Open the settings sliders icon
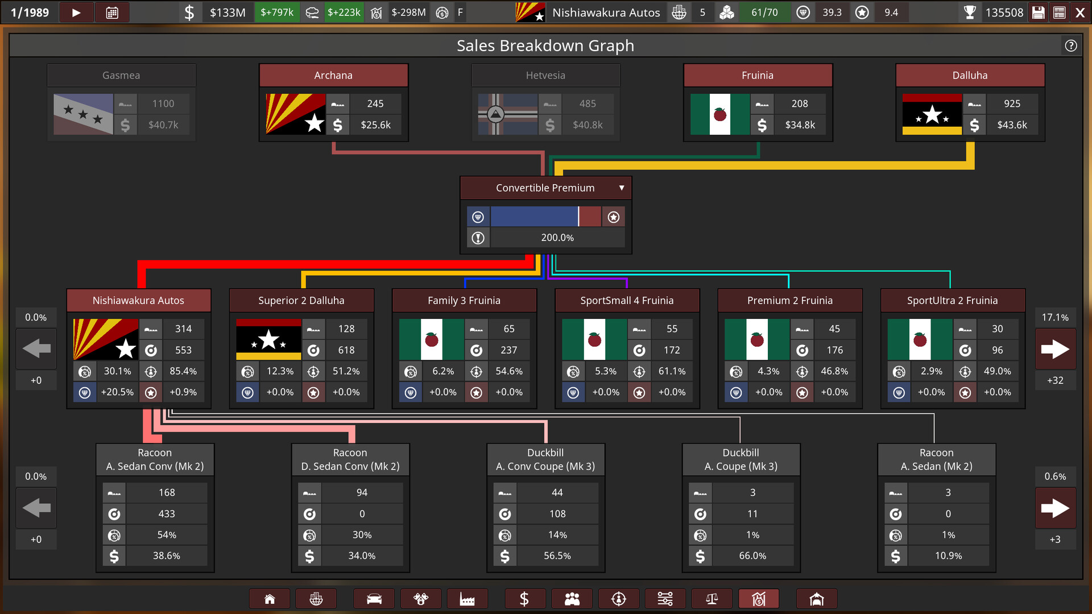 click(x=664, y=598)
